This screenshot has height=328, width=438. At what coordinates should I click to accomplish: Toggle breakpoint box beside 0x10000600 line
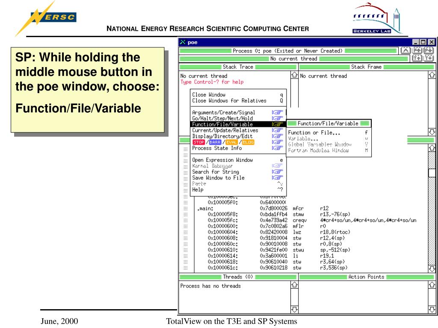click(186, 226)
